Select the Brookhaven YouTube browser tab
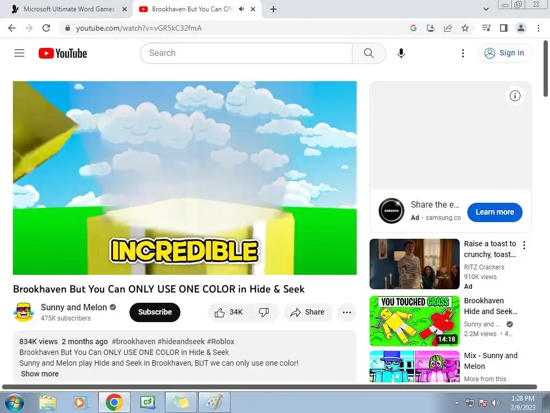The height and width of the screenshot is (413, 550). click(191, 9)
